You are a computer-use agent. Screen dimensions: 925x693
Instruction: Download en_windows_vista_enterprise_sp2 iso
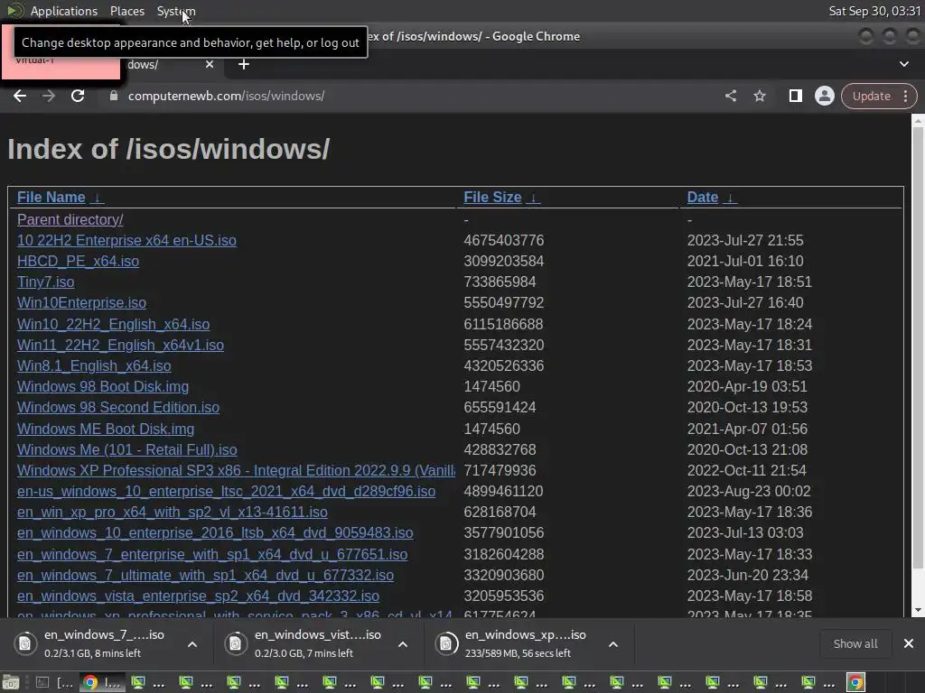tap(198, 596)
